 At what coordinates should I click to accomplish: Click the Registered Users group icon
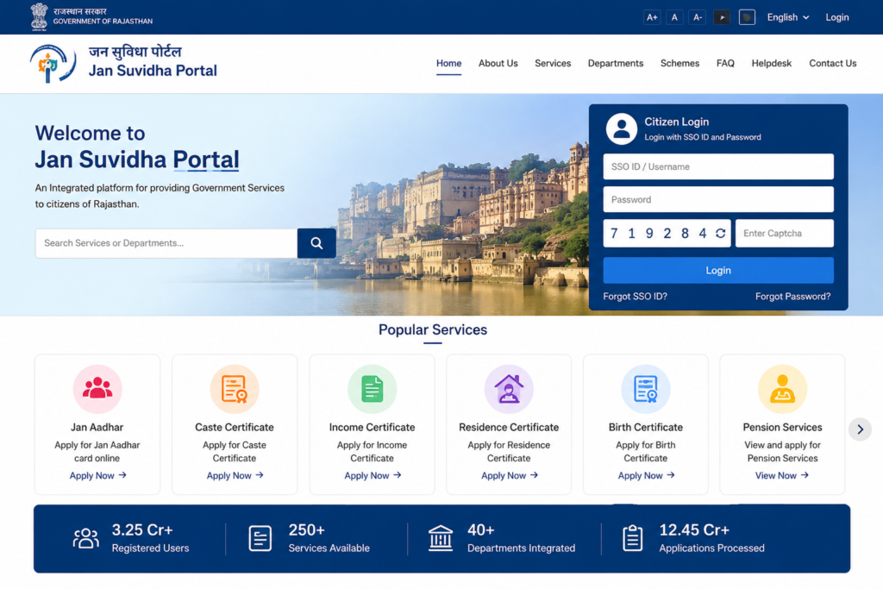[x=85, y=538]
